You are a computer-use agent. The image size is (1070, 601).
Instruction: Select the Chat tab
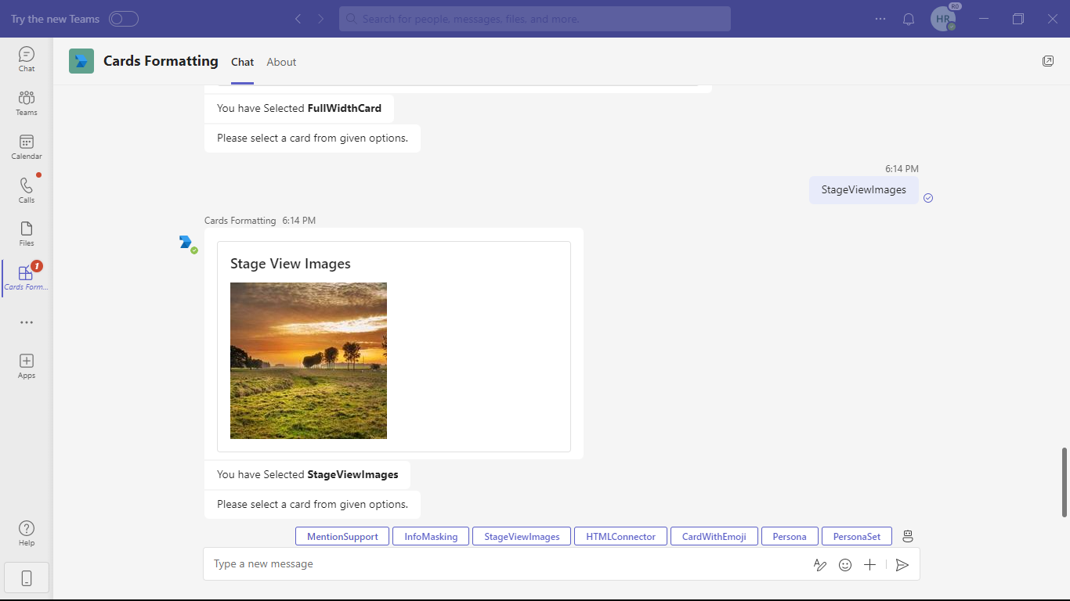coord(242,62)
